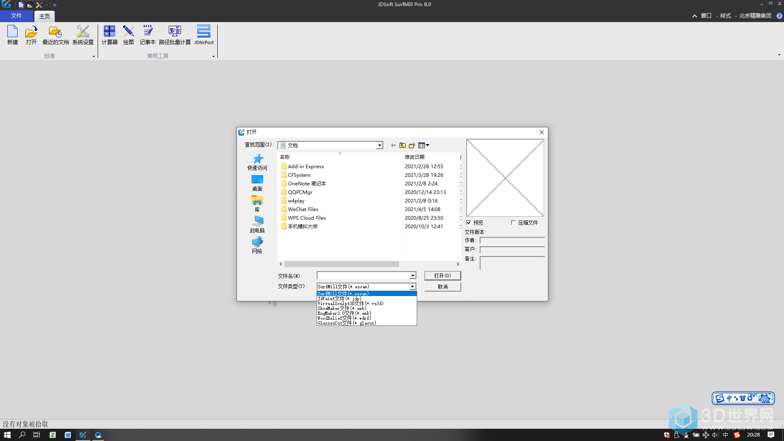The image size is (784, 441).
Task: Open the view menu dropdown arrow
Action: click(x=428, y=145)
